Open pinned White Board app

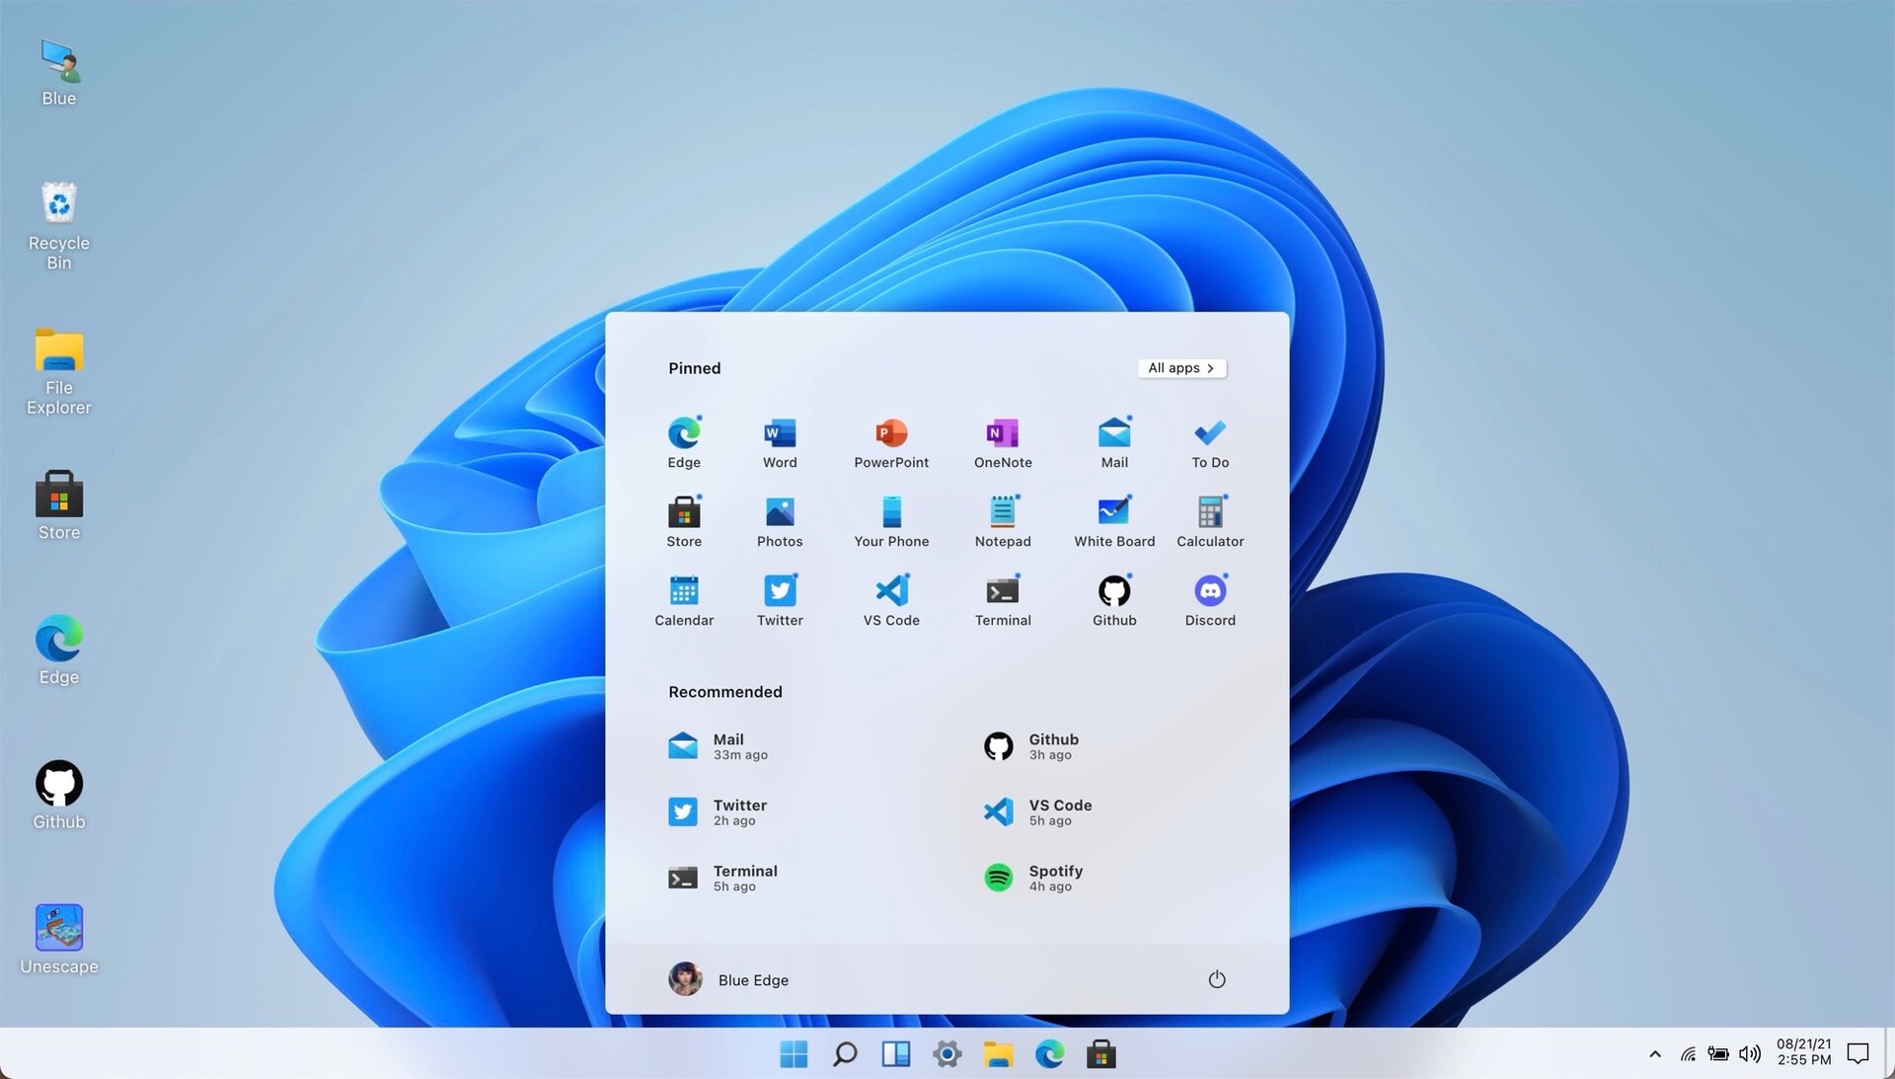click(x=1114, y=520)
